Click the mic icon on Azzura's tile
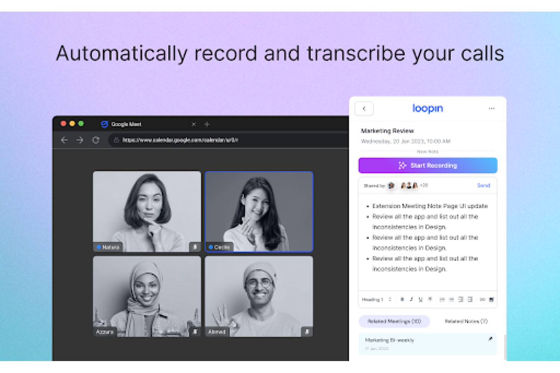Screen dimensions: 560x373 pyautogui.click(x=195, y=332)
